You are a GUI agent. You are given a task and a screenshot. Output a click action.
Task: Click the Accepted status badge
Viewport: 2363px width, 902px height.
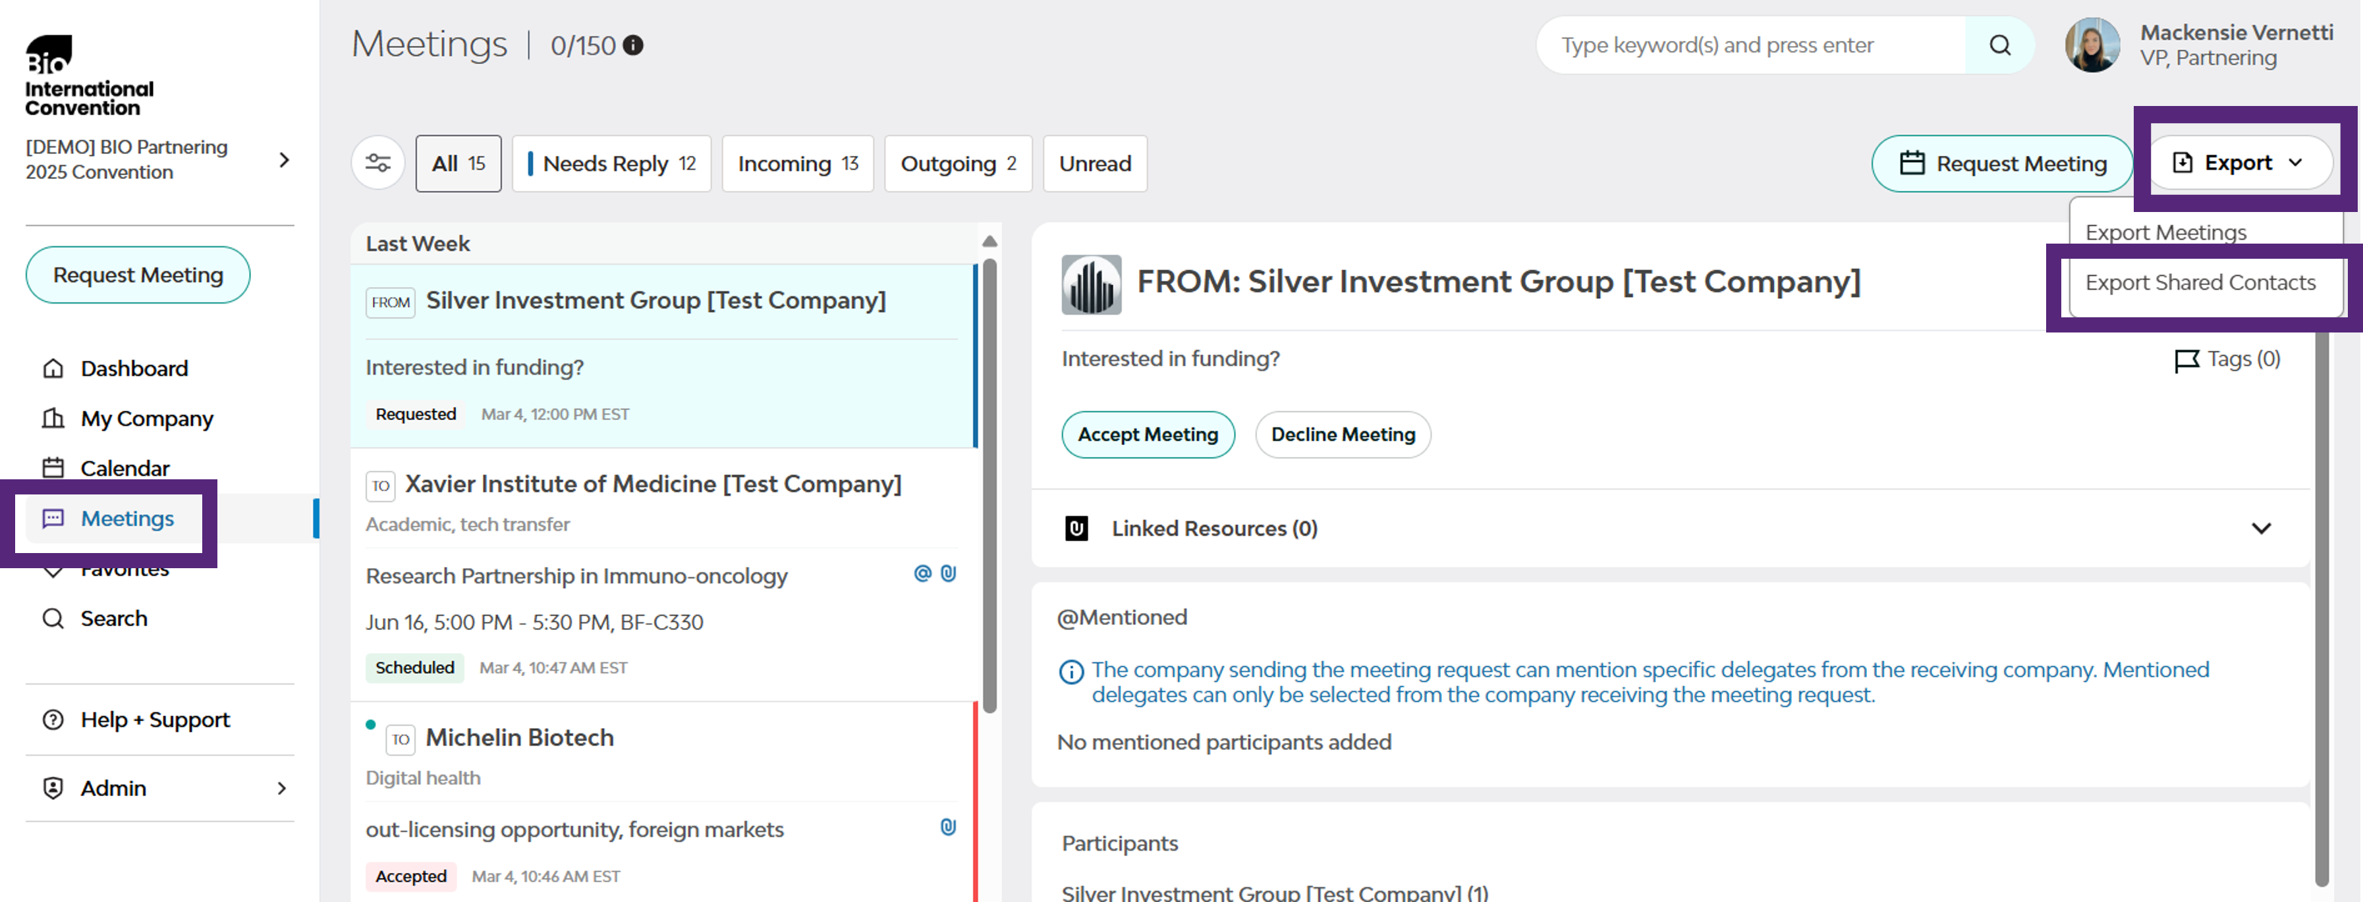point(411,876)
